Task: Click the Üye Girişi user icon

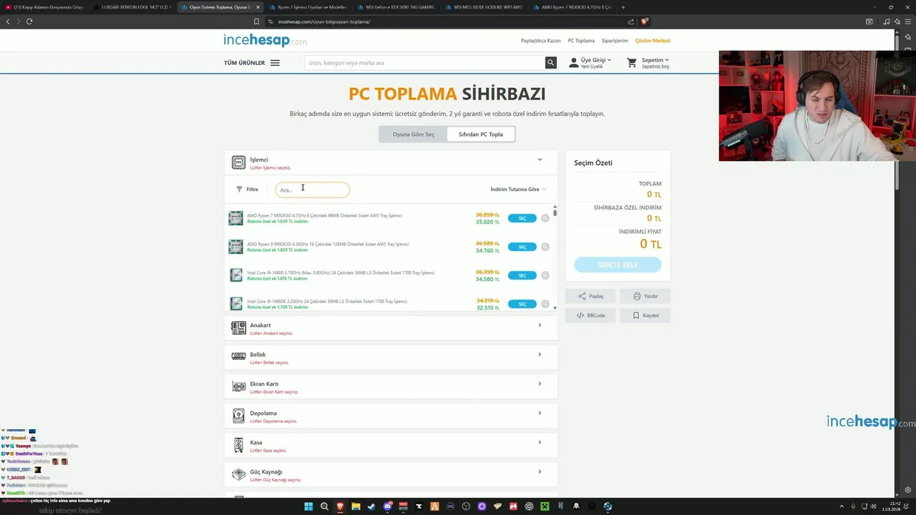Action: pyautogui.click(x=573, y=63)
